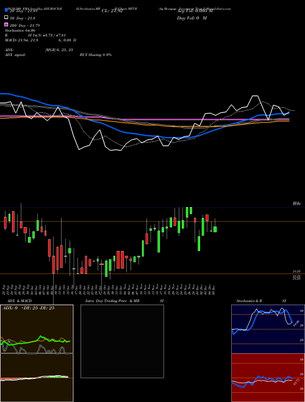Open the red RSI chart panel
The height and width of the screenshot is (402, 305).
(x=268, y=378)
